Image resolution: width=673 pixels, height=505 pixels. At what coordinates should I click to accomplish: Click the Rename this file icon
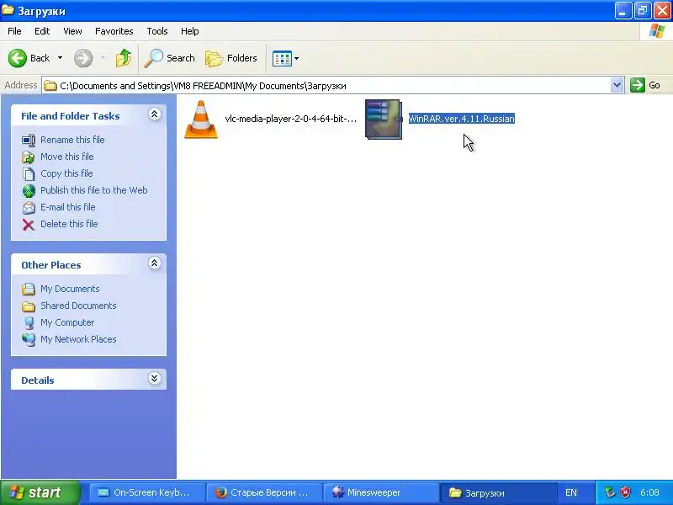[x=29, y=140]
